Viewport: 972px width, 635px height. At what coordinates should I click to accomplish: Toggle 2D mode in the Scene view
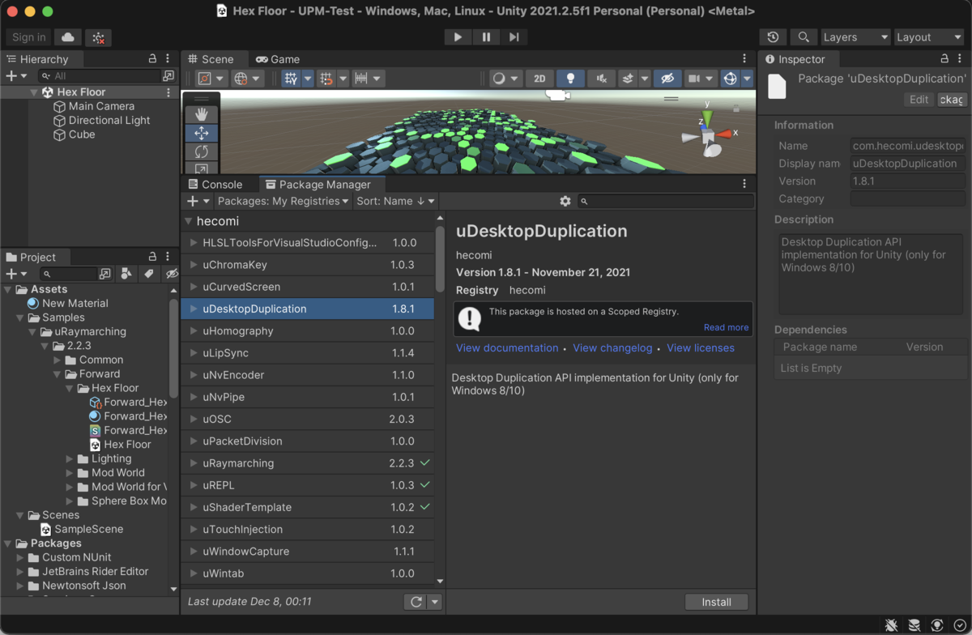coord(539,78)
